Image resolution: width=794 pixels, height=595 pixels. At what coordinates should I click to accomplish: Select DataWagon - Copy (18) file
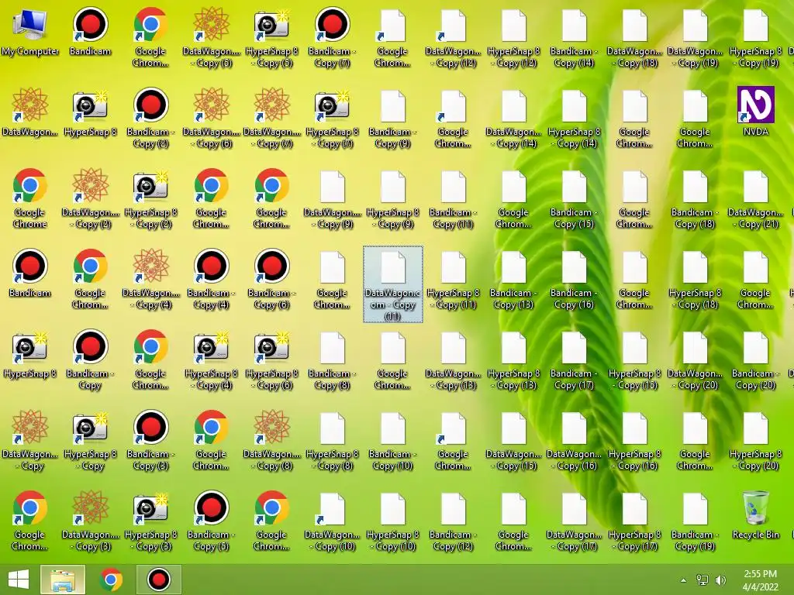[x=634, y=37]
